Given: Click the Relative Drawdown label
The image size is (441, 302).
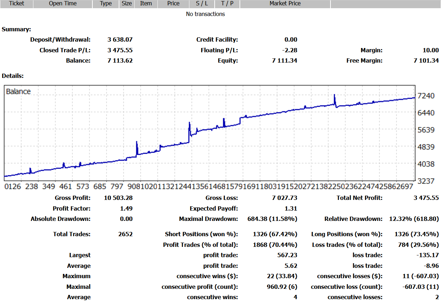Looking at the screenshot, I should point(354,219).
